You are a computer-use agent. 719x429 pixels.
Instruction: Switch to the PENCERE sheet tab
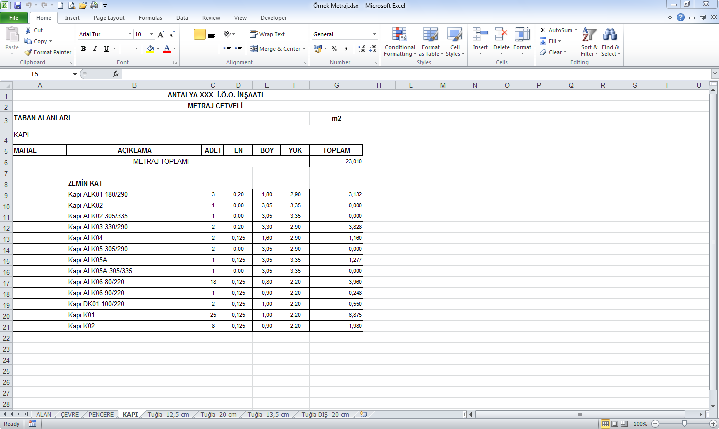coord(101,414)
